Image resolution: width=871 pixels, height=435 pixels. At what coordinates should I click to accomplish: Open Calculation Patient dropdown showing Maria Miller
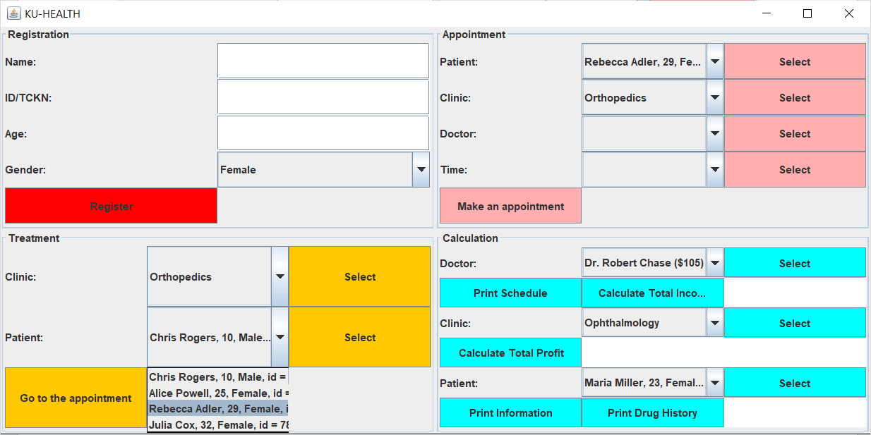(x=652, y=382)
